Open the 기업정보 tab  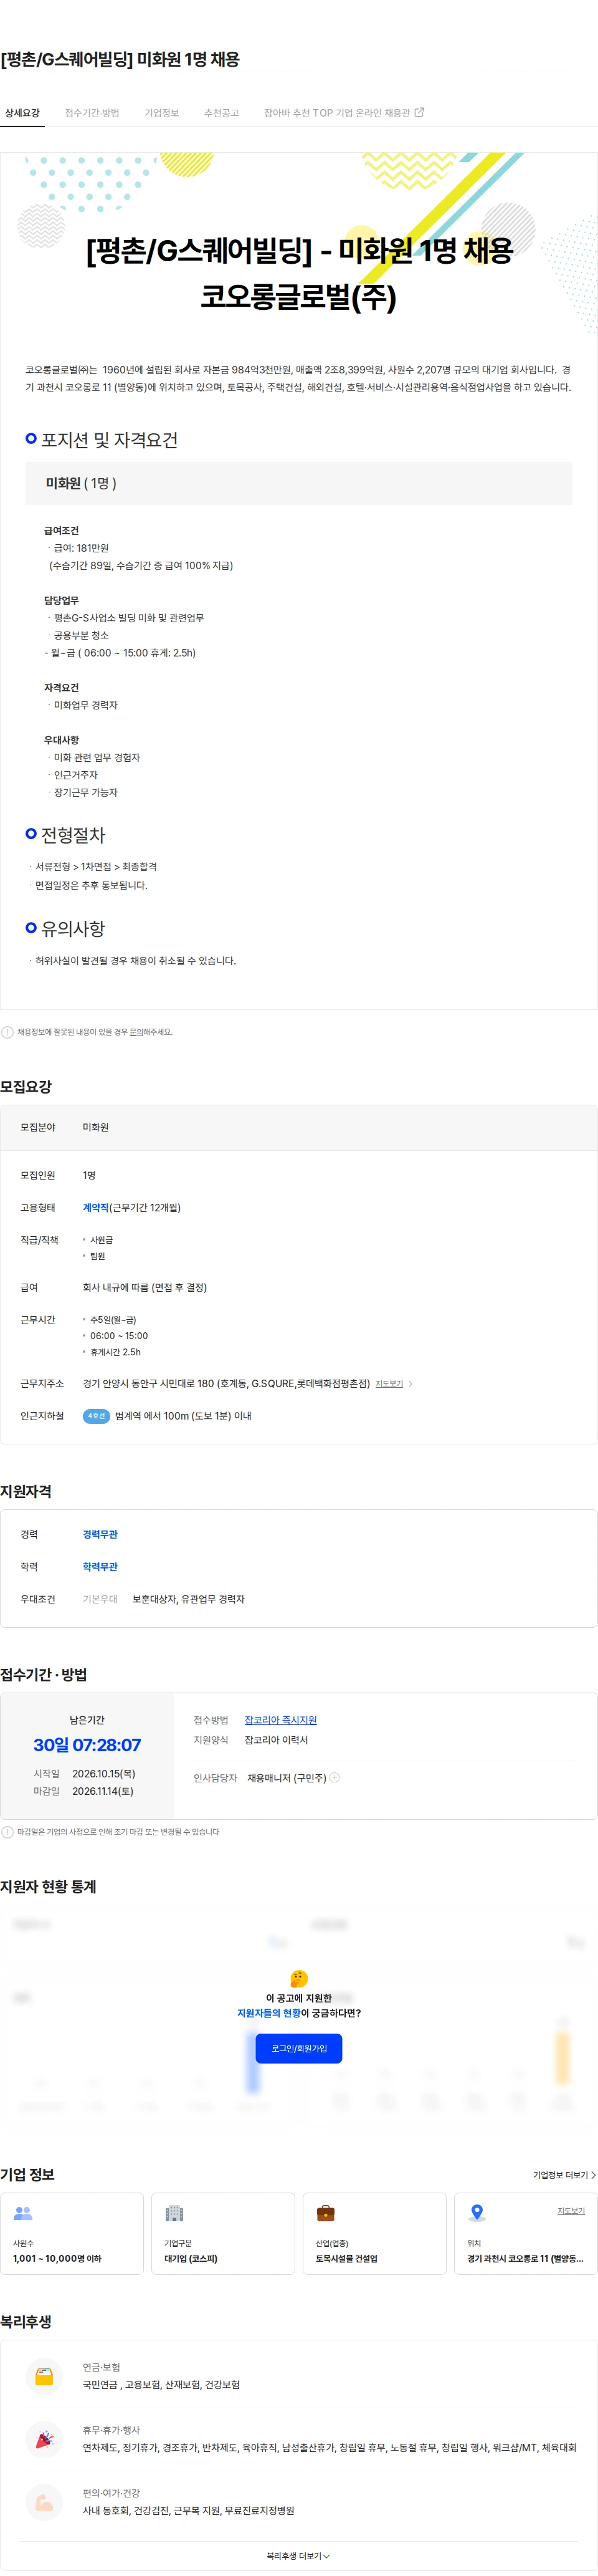pos(161,113)
